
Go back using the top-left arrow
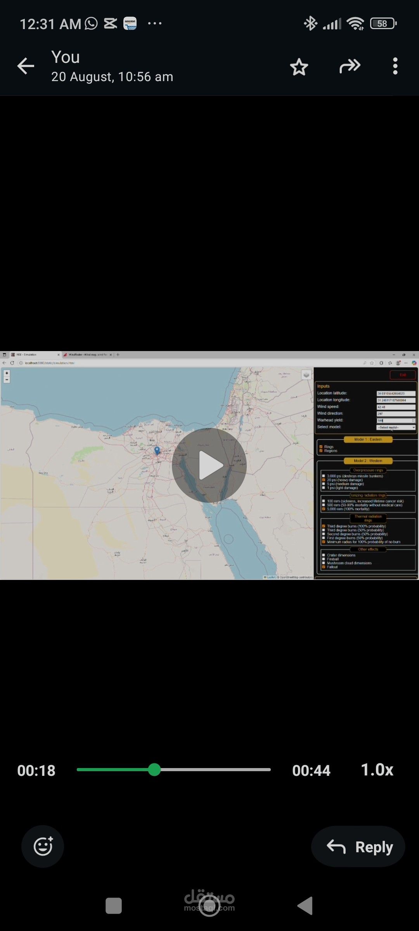[x=26, y=66]
